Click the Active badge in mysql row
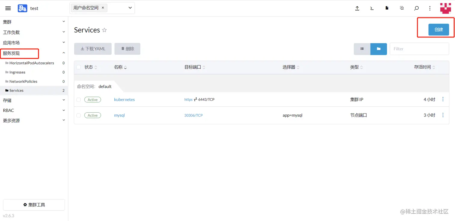Viewport: 455px width, 221px height. click(x=93, y=115)
